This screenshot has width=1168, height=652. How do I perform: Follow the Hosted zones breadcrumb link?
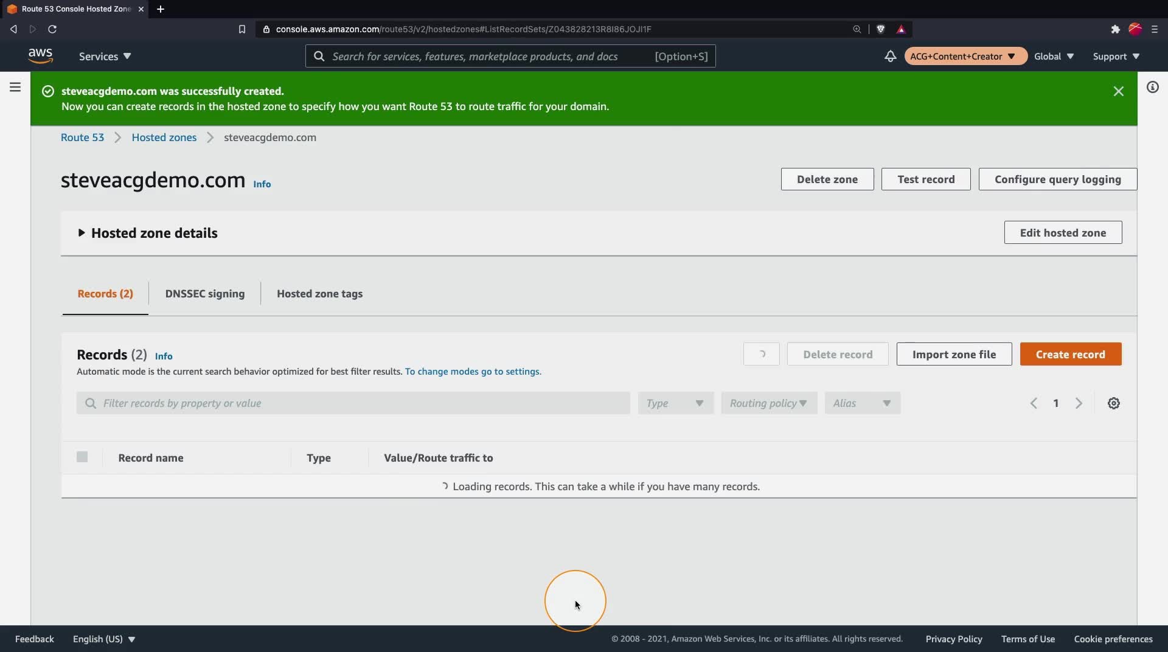[x=164, y=137]
